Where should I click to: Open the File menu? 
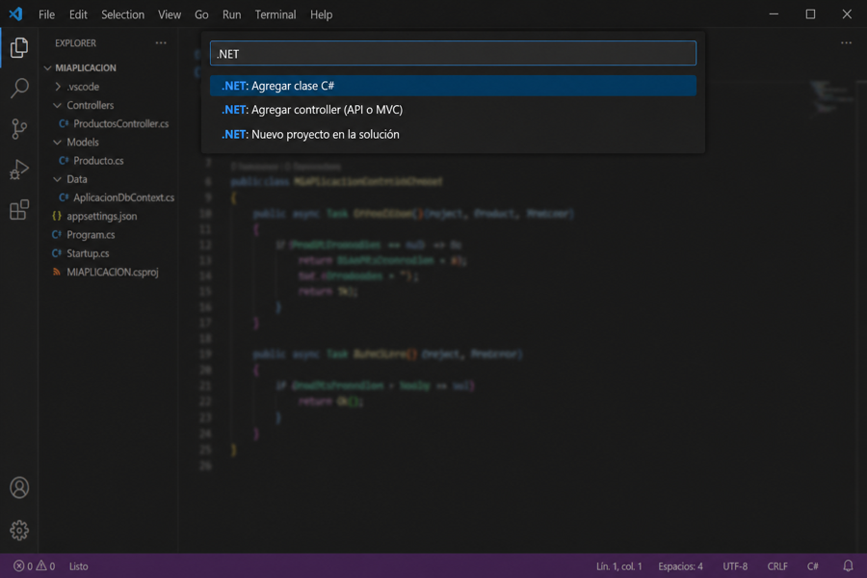click(46, 14)
